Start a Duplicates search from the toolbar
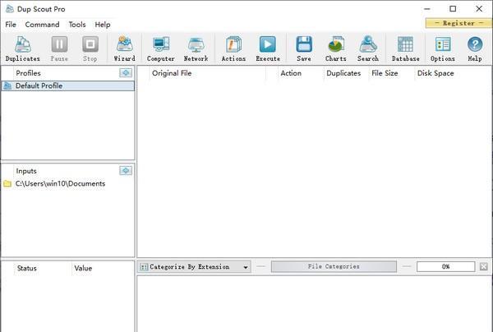 click(x=23, y=48)
